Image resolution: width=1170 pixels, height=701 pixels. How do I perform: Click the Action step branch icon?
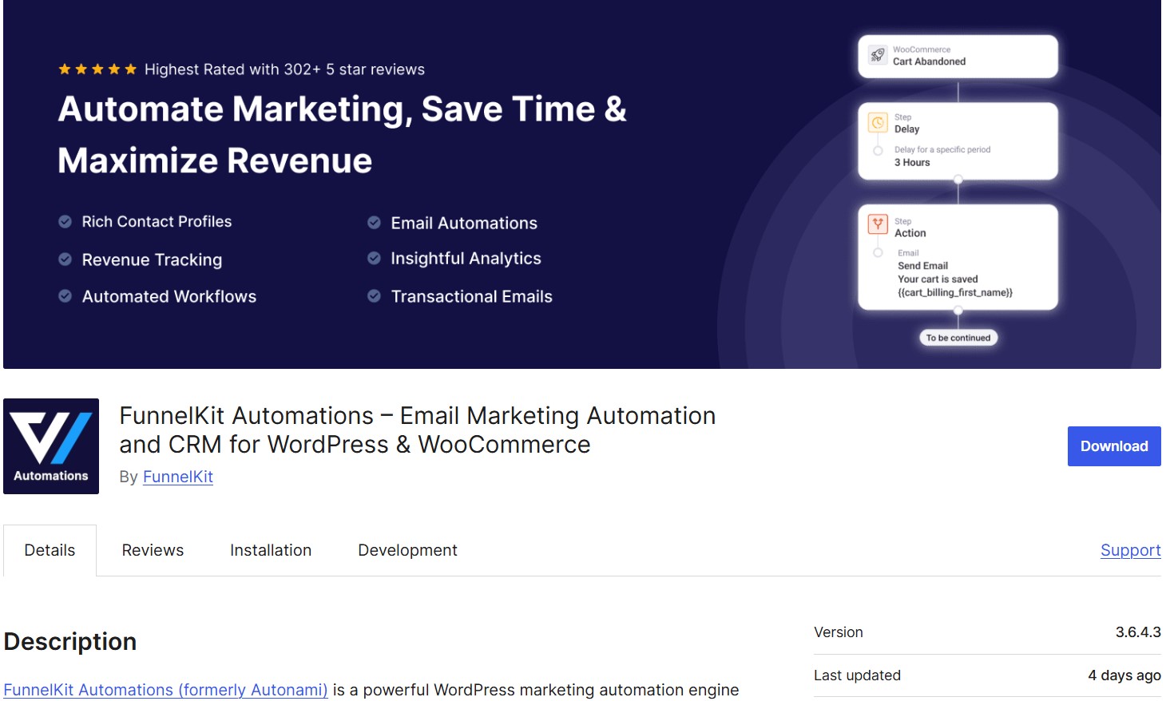[878, 224]
